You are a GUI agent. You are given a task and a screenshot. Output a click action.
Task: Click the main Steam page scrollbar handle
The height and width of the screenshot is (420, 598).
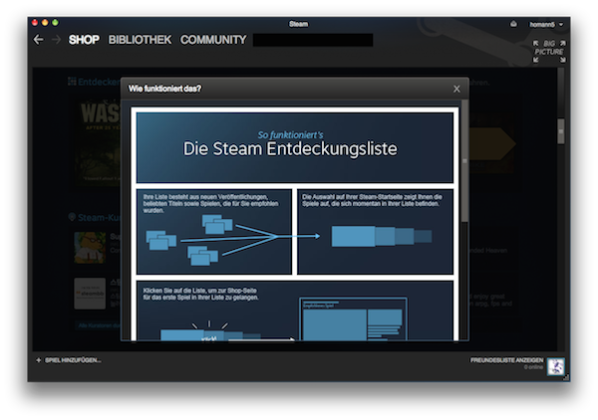click(560, 131)
